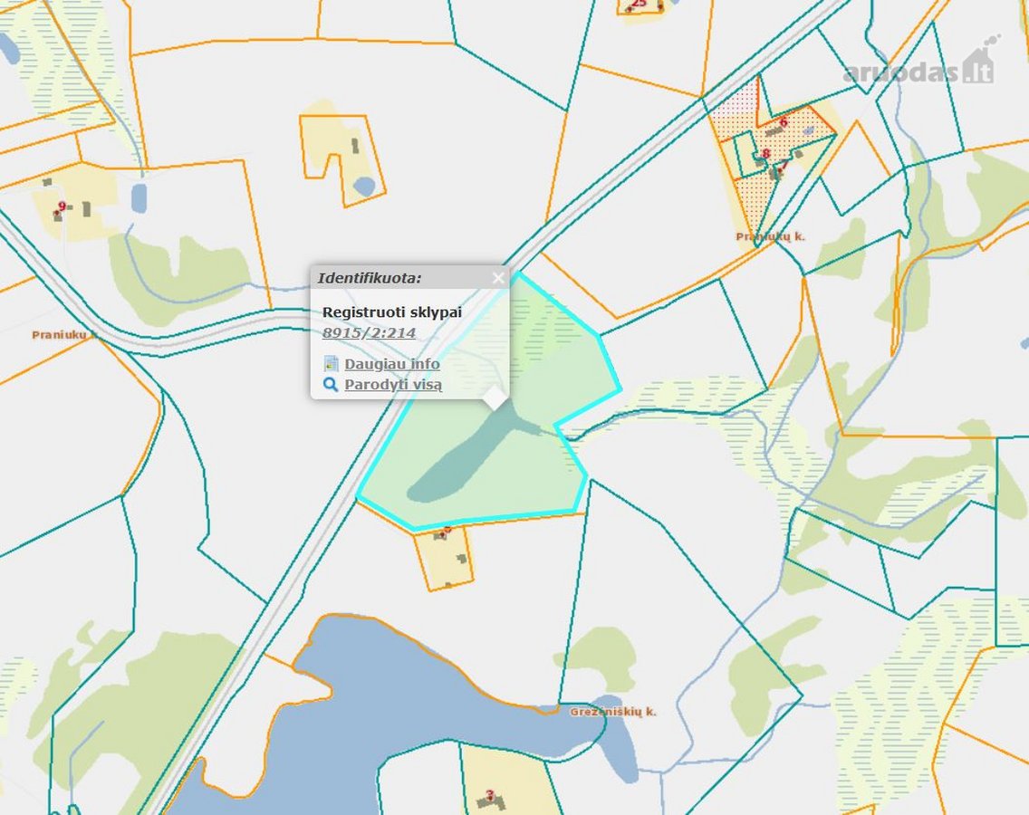This screenshot has width=1029, height=815.
Task: Close the Identifikuota popup
Action: pyautogui.click(x=498, y=278)
